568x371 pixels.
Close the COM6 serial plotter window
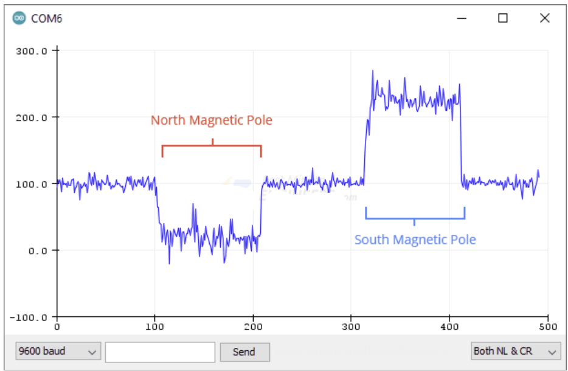(x=544, y=18)
